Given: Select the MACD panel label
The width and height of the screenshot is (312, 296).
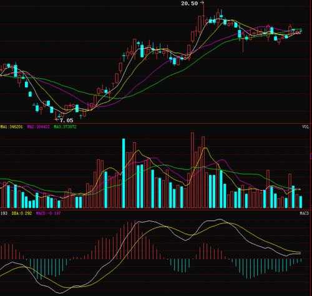Looking at the screenshot, I should 305,213.
